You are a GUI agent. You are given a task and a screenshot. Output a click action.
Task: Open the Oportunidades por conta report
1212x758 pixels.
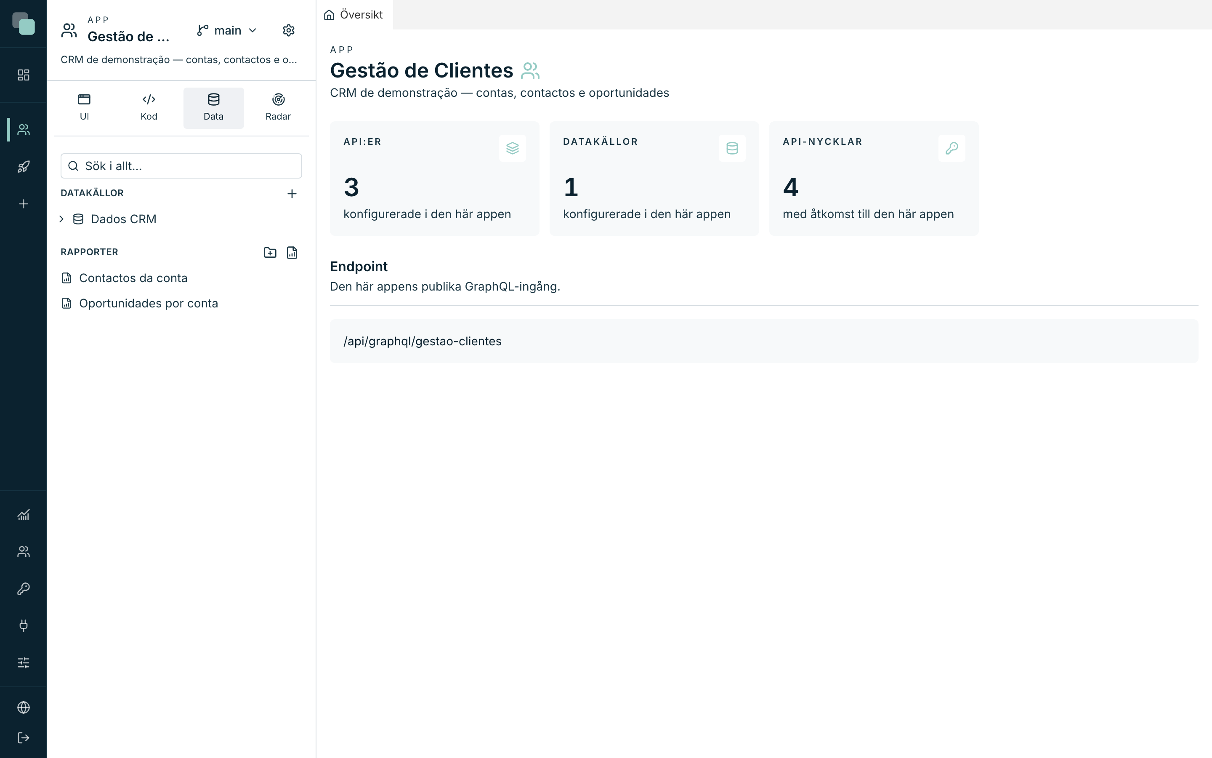[x=181, y=303]
